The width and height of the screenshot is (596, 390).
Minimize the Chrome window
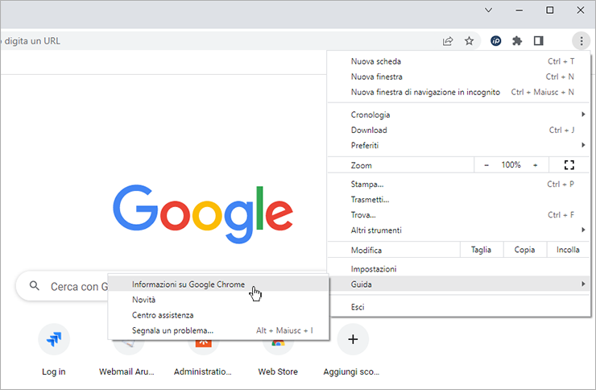pos(519,10)
